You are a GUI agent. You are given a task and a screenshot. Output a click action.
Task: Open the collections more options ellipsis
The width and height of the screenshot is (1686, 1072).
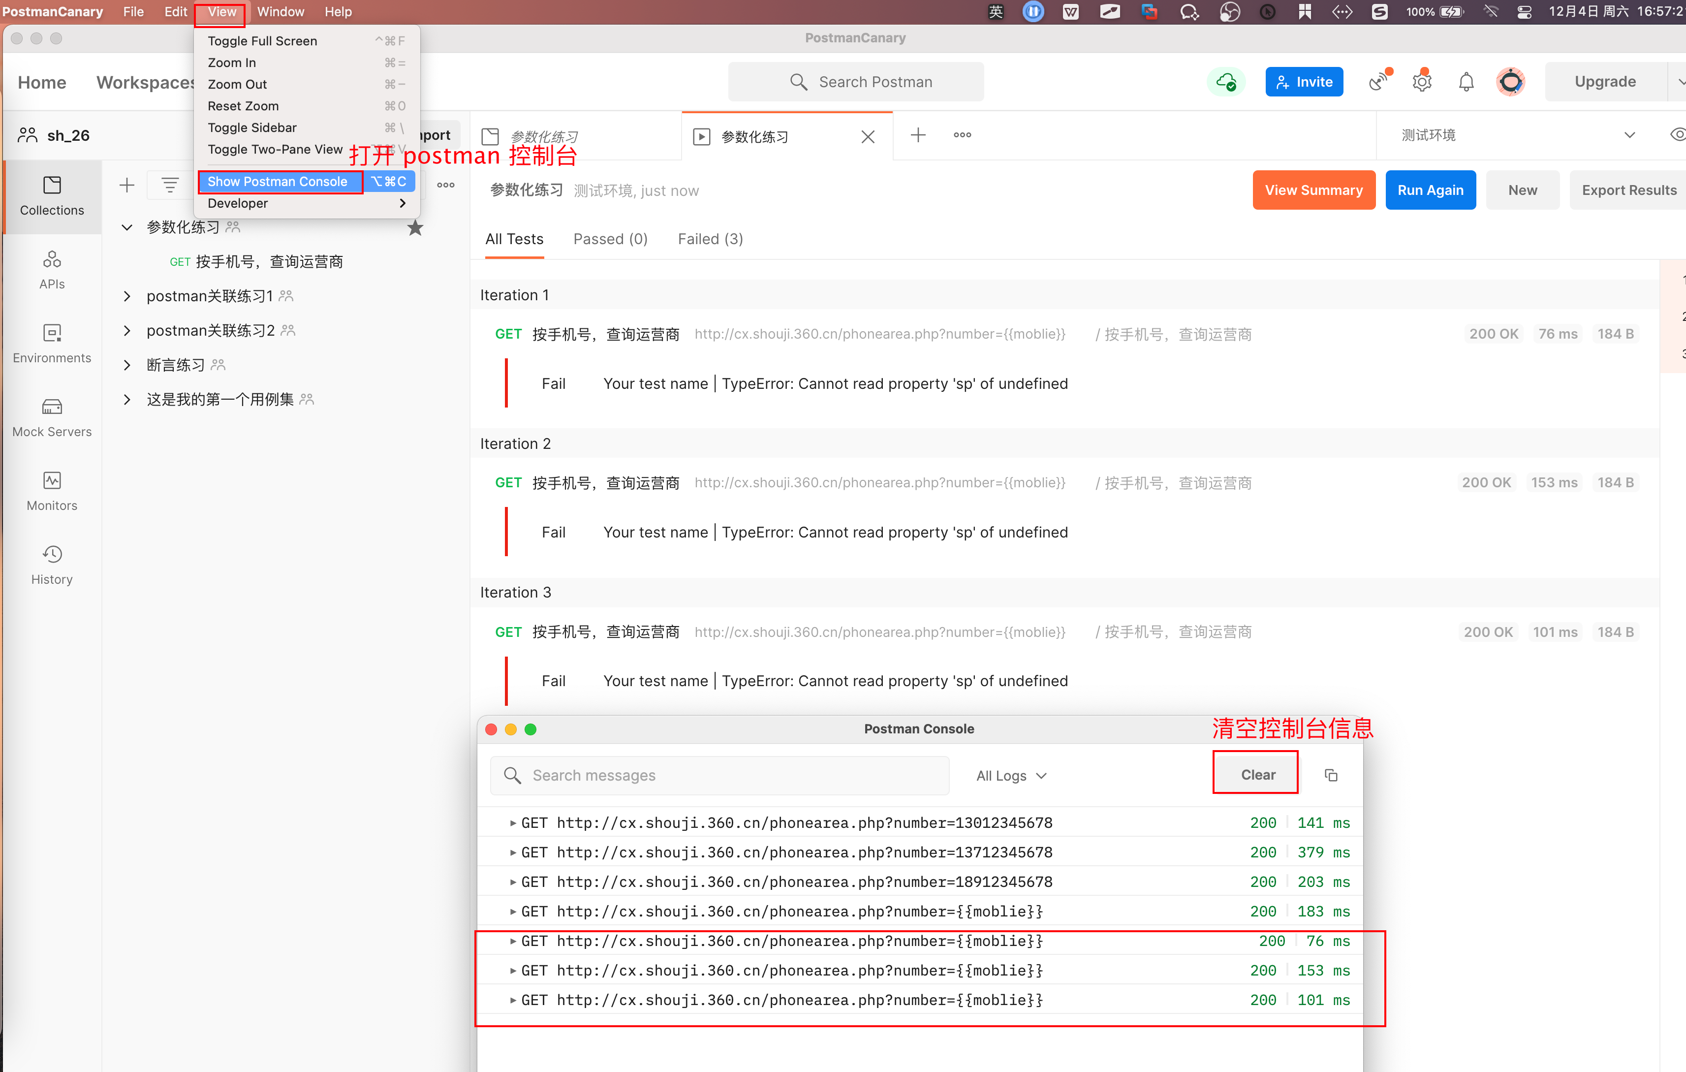tap(445, 185)
